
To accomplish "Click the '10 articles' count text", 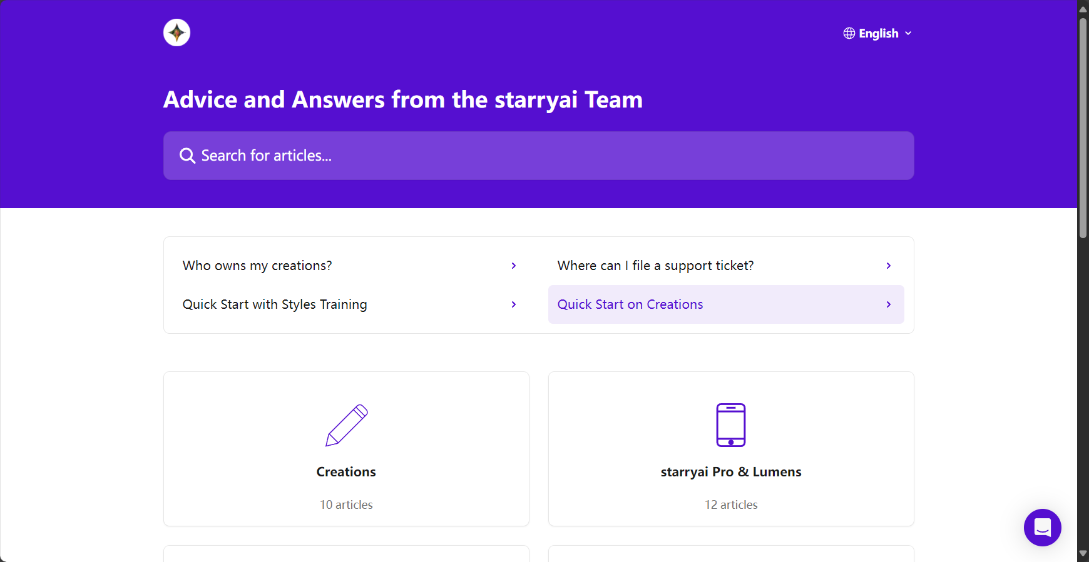I will click(x=346, y=504).
